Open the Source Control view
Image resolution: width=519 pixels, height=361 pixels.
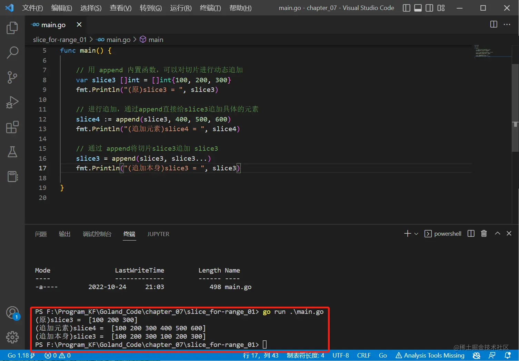(12, 77)
